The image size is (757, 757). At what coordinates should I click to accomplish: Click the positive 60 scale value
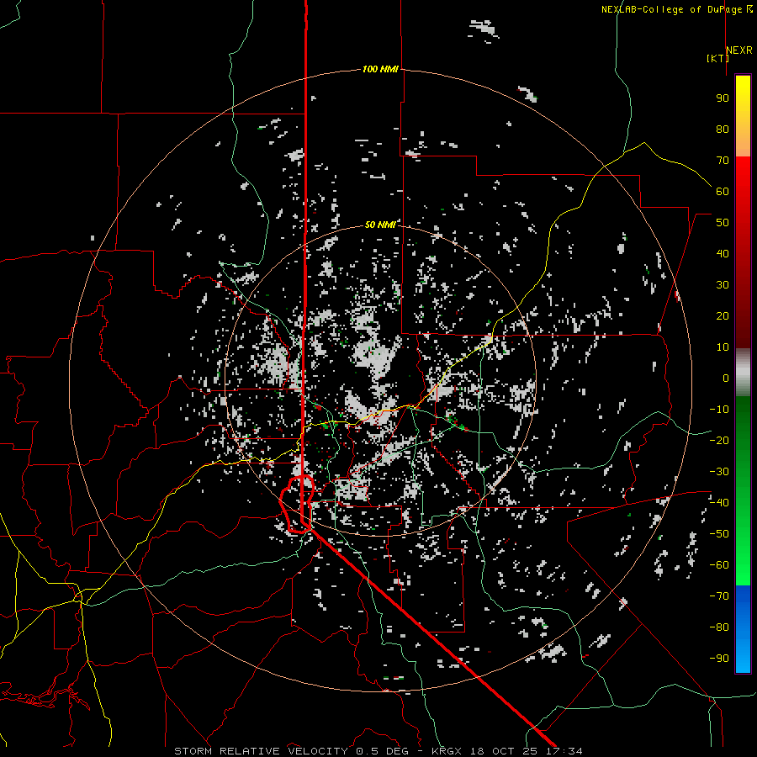pyautogui.click(x=723, y=191)
